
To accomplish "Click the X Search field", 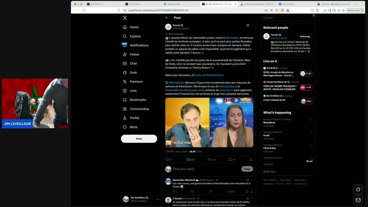I will click(288, 18).
